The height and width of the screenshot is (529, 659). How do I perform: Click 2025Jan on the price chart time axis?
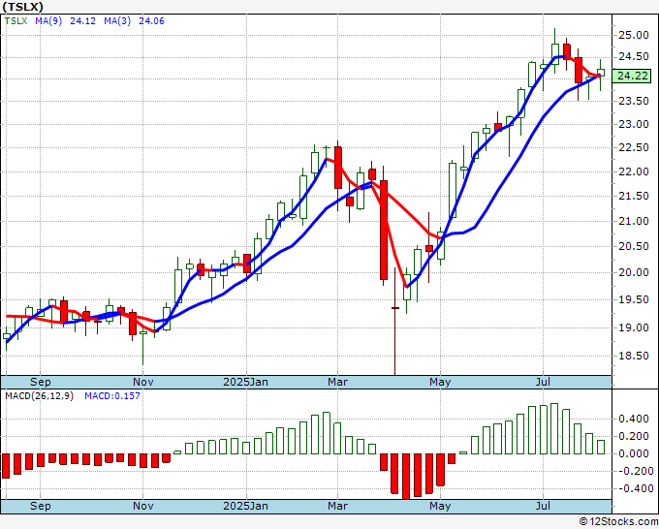pyautogui.click(x=245, y=382)
